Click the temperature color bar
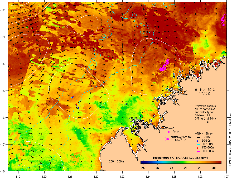The image size is (232, 179). (181, 162)
